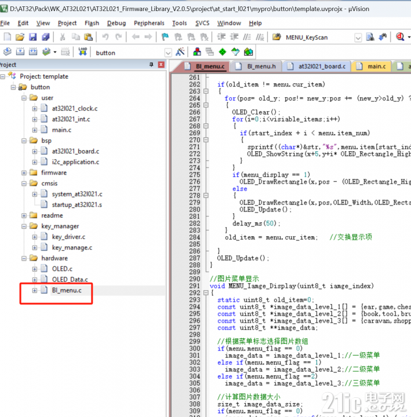Open the Debug menu
The image size is (411, 417).
(x=117, y=23)
